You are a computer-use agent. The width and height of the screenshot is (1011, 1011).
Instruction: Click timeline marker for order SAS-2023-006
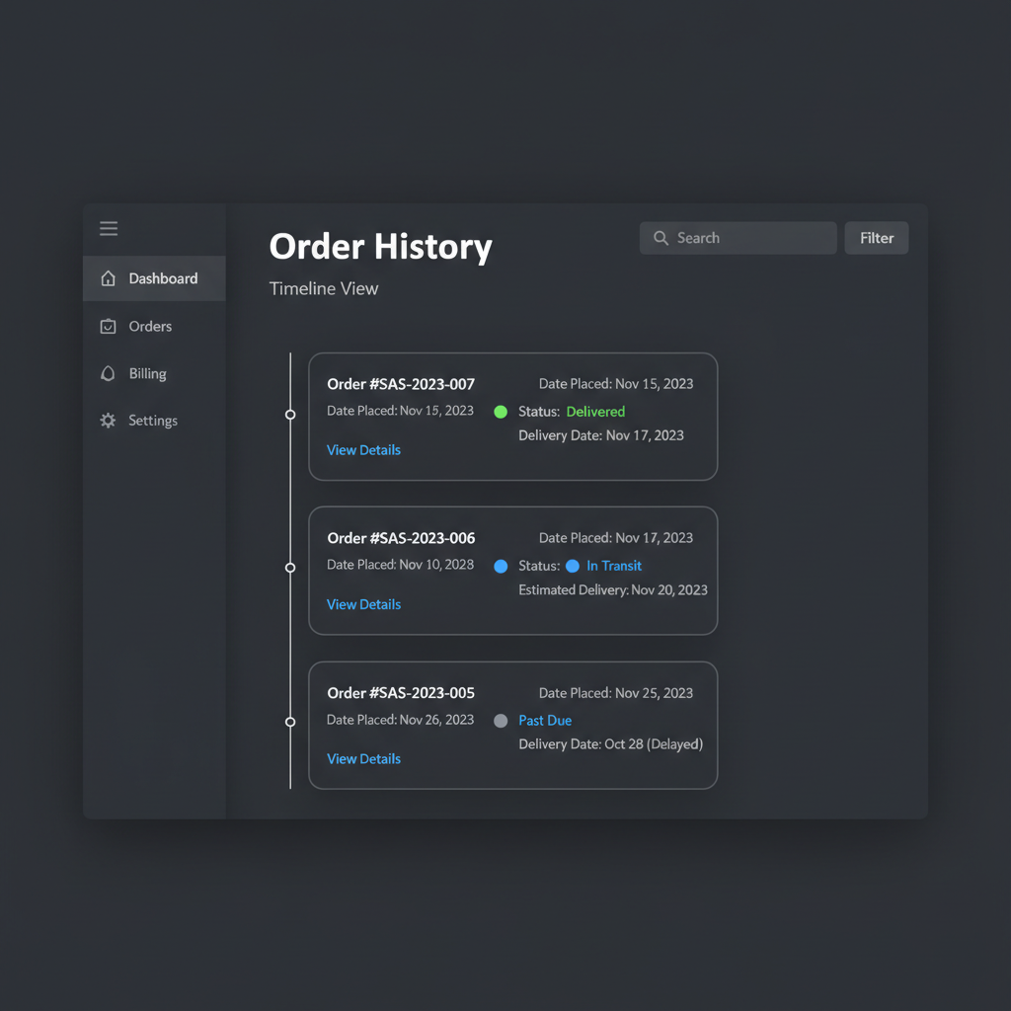[290, 568]
